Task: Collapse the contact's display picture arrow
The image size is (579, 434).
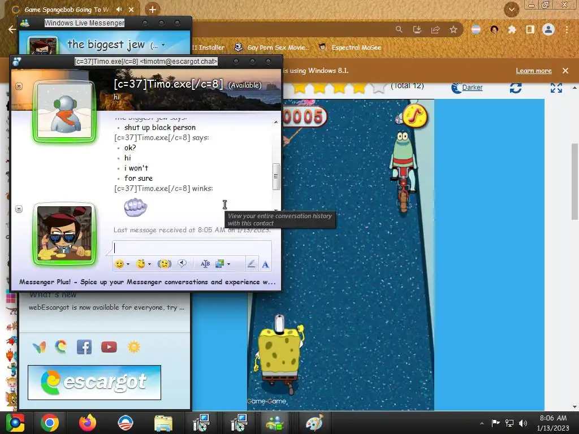Action: point(19,86)
